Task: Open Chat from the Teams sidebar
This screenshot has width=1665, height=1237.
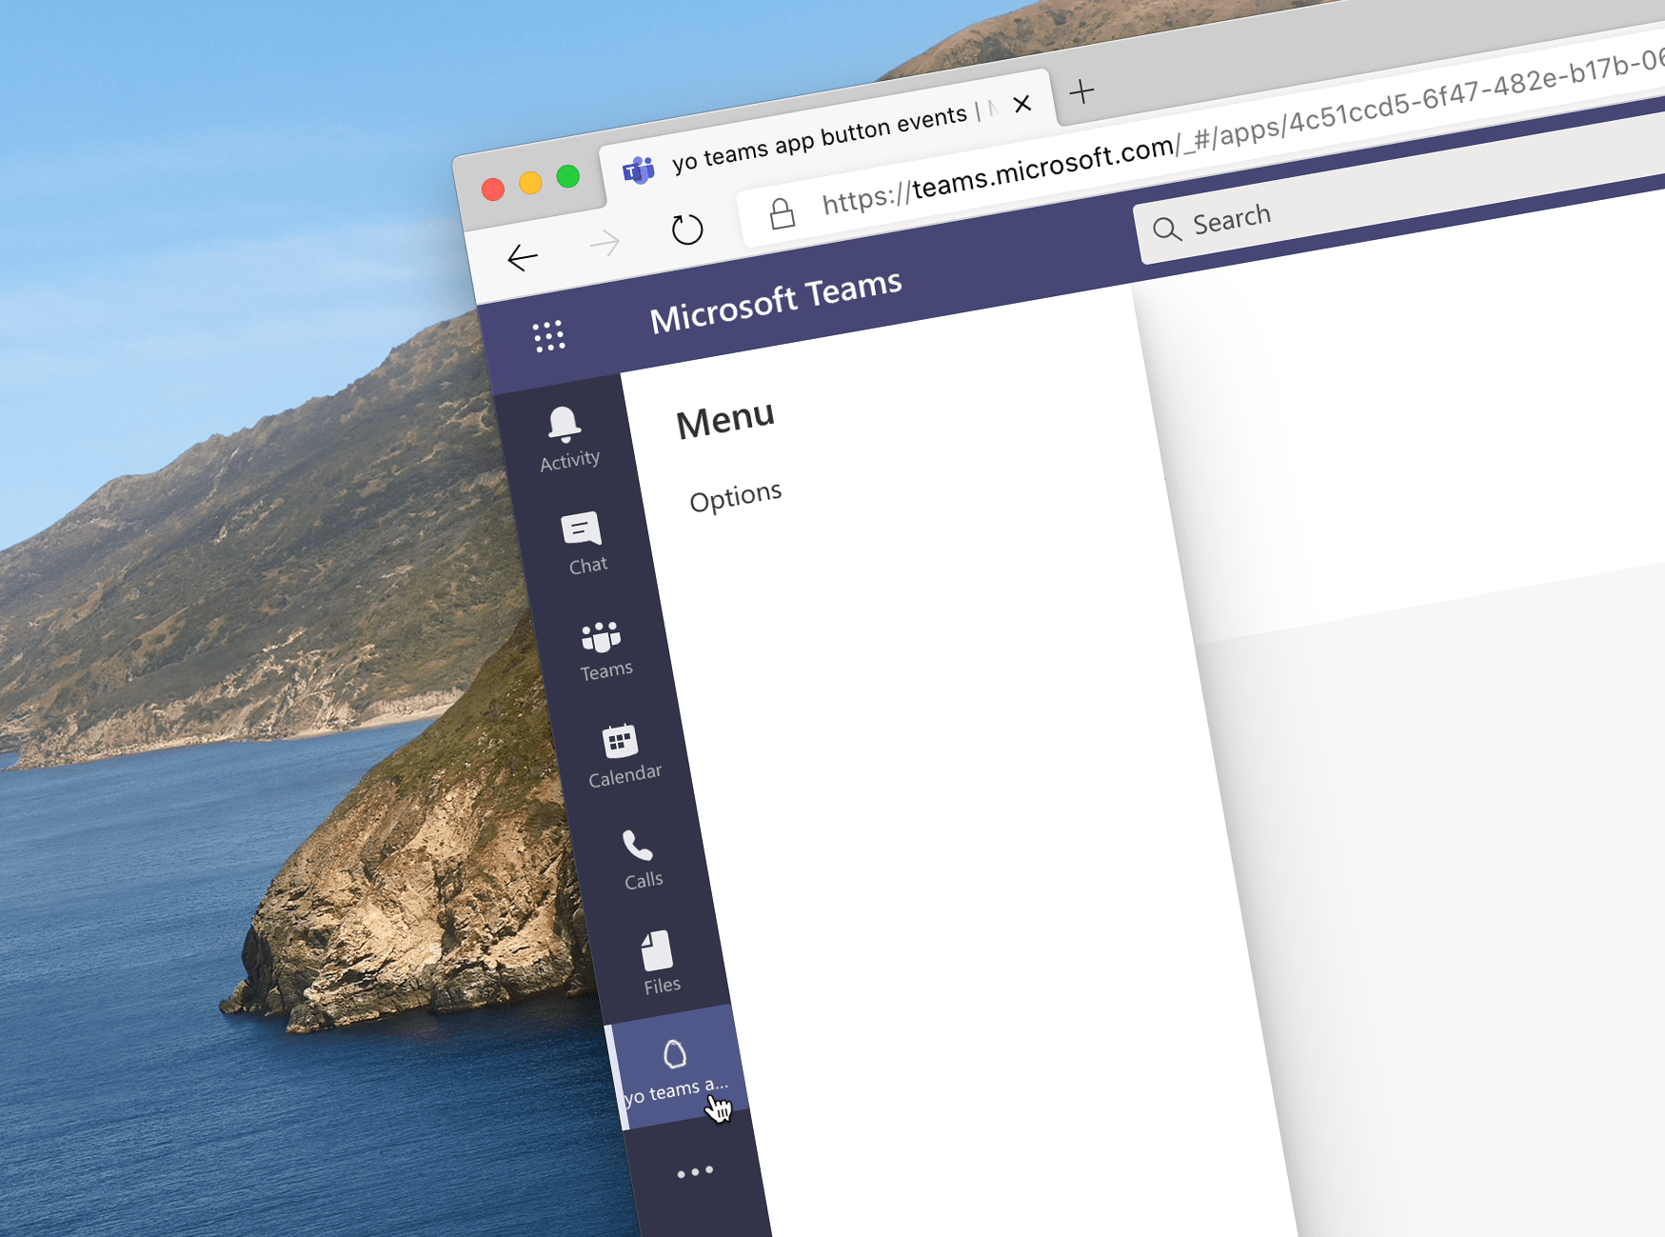Action: click(585, 544)
